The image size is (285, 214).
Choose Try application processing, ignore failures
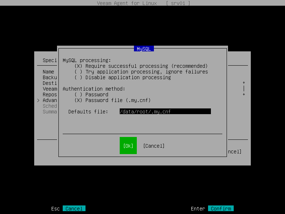pos(141,72)
